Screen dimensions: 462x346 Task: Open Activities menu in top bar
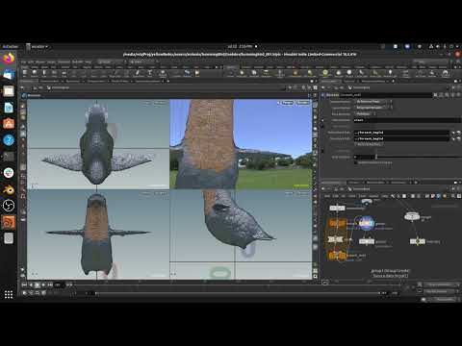tap(11, 47)
